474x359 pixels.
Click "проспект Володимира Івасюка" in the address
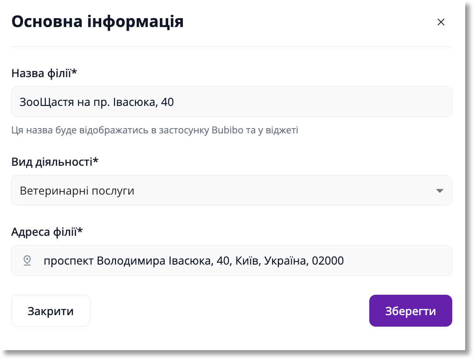point(127,261)
